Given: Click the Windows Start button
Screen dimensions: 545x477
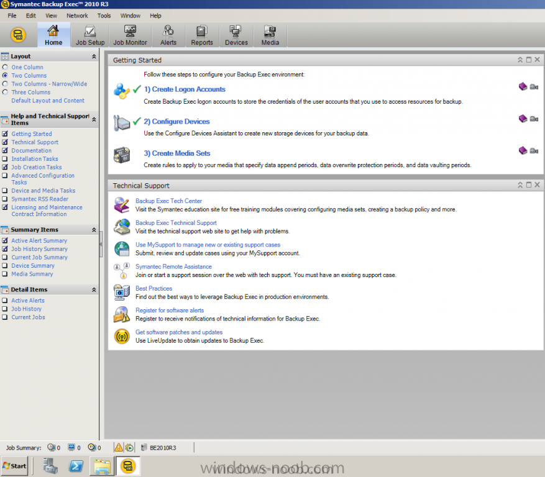Looking at the screenshot, I should click(x=14, y=466).
